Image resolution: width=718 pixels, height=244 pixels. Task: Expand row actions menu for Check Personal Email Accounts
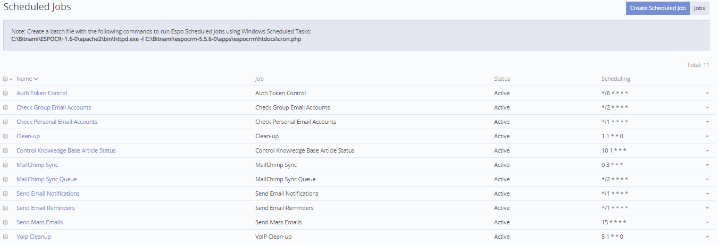(707, 122)
